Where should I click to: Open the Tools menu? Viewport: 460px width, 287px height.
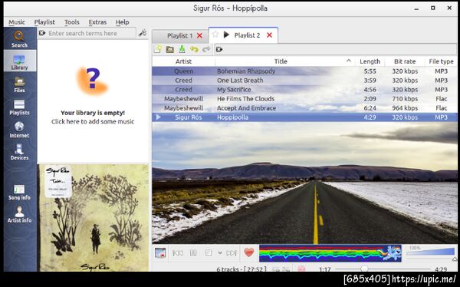pos(72,22)
